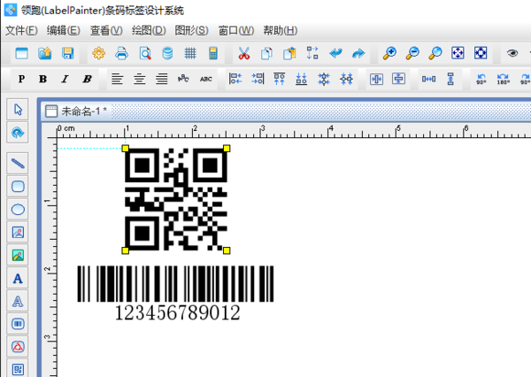Select the rounded rectangle tool
Screen dimensions: 531x377
click(x=18, y=187)
